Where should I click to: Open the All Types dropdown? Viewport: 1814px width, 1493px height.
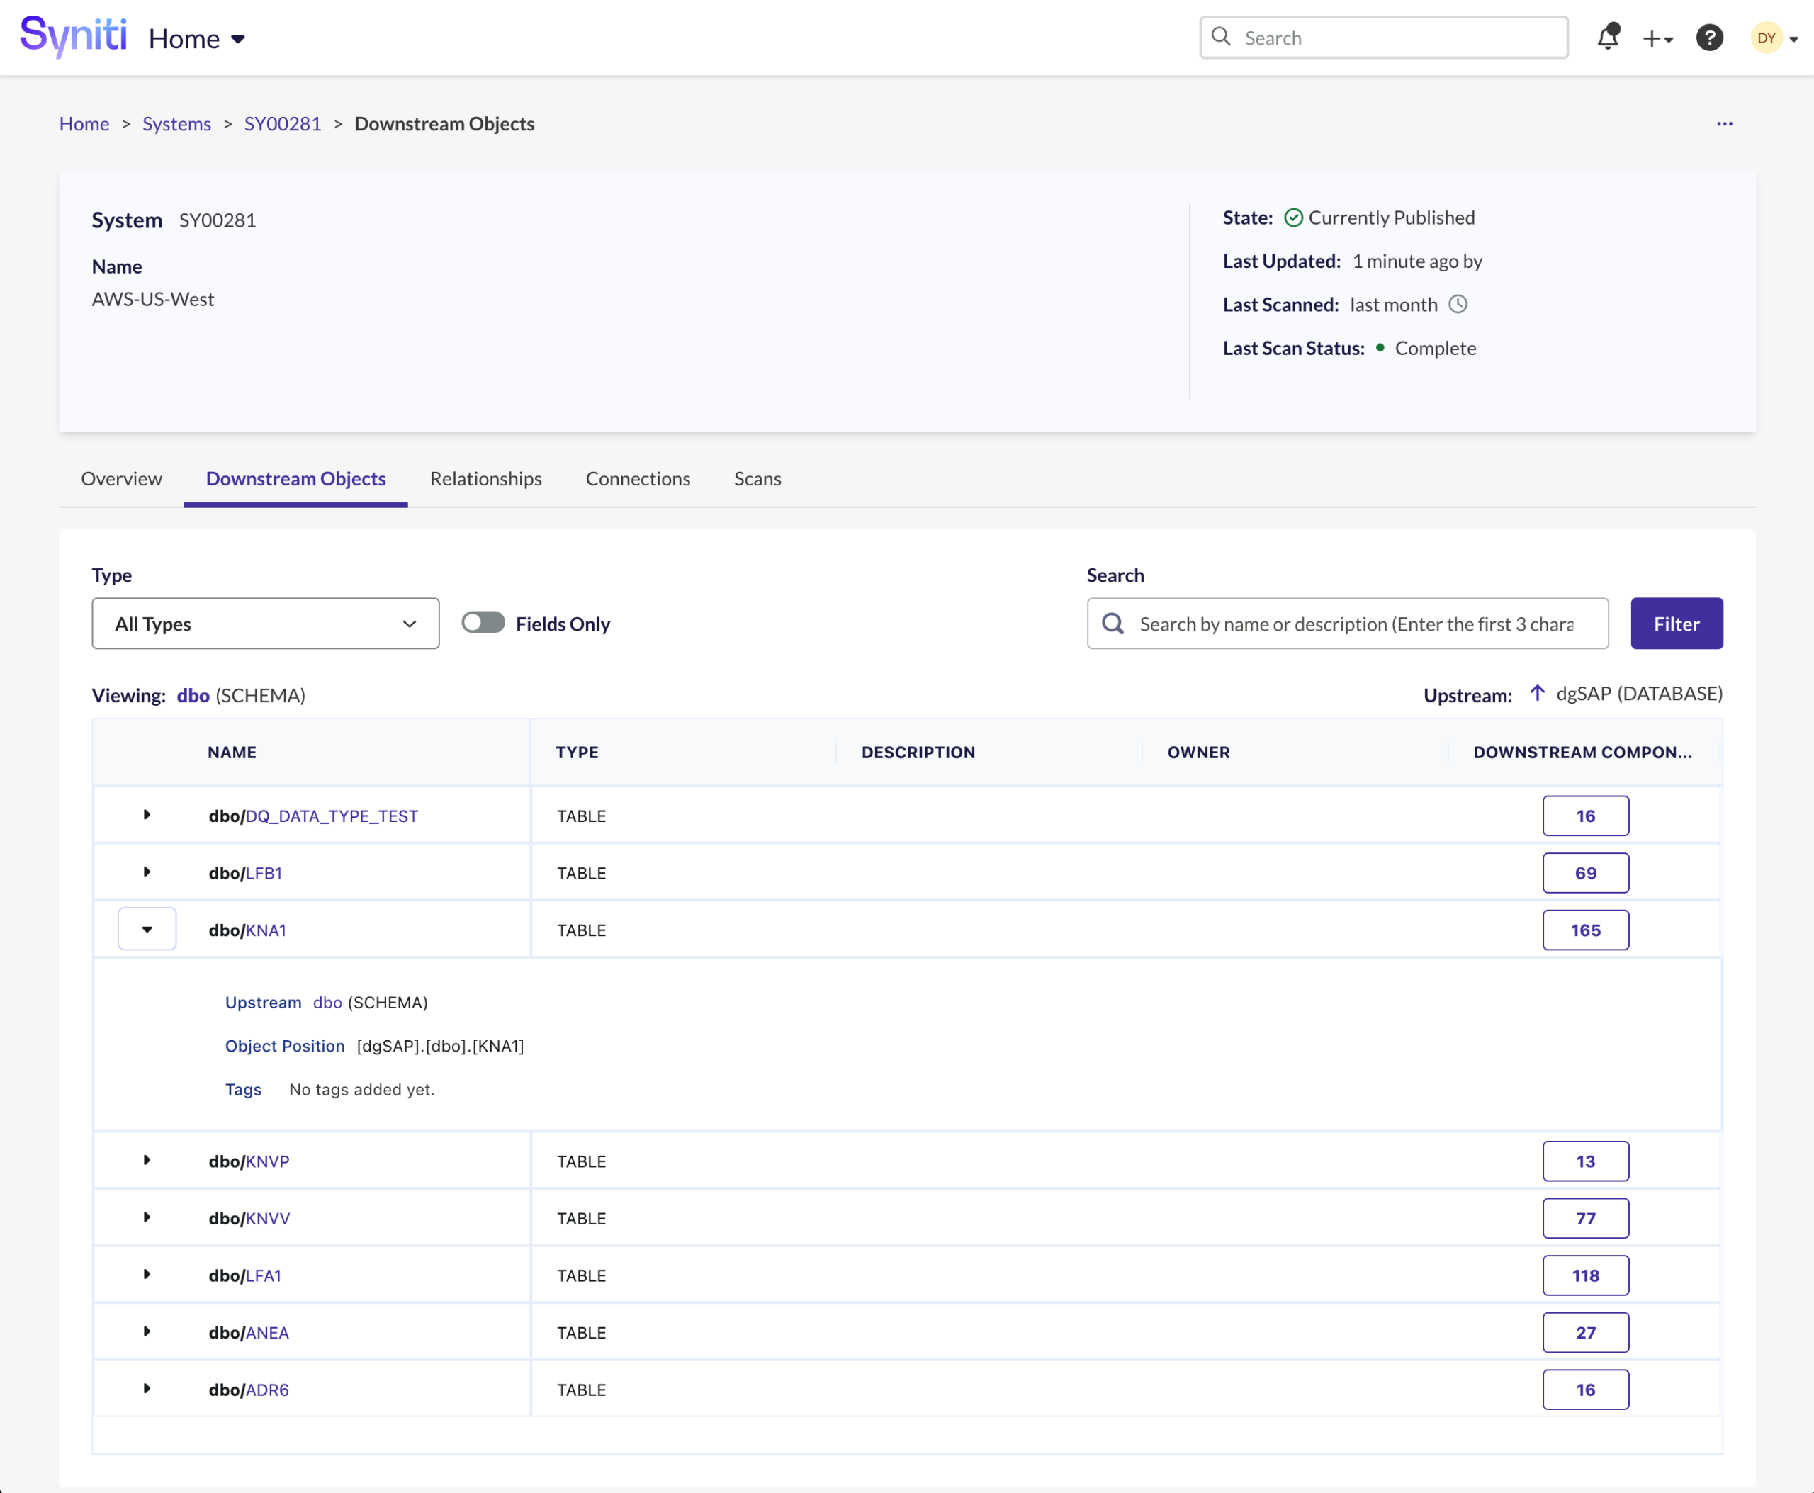(266, 624)
